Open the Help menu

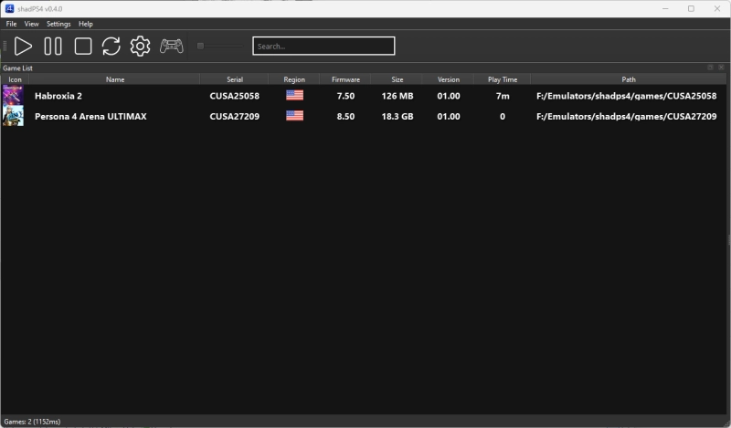[x=85, y=24]
